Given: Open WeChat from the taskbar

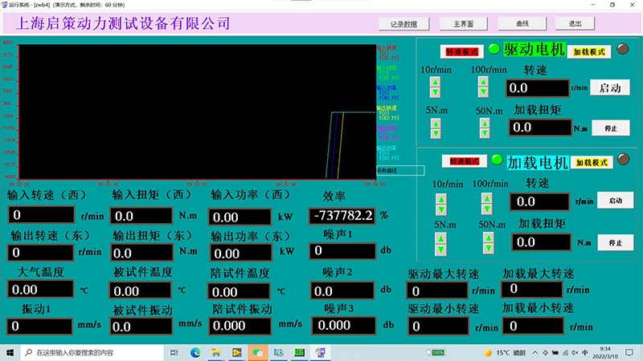Looking at the screenshot, I should click(x=257, y=352).
